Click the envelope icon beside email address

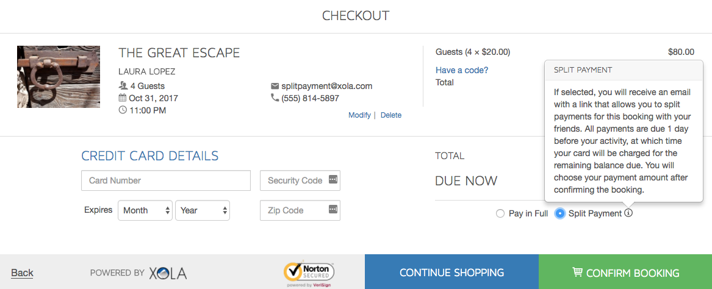pos(275,86)
